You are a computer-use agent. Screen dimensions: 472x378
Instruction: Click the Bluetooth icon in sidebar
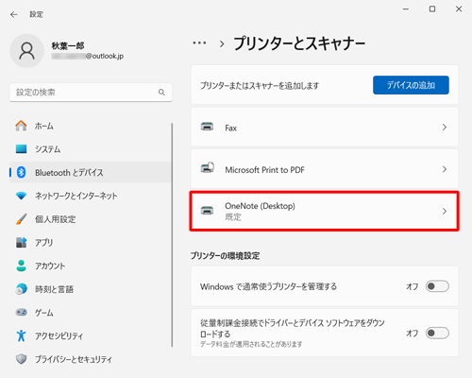point(21,172)
